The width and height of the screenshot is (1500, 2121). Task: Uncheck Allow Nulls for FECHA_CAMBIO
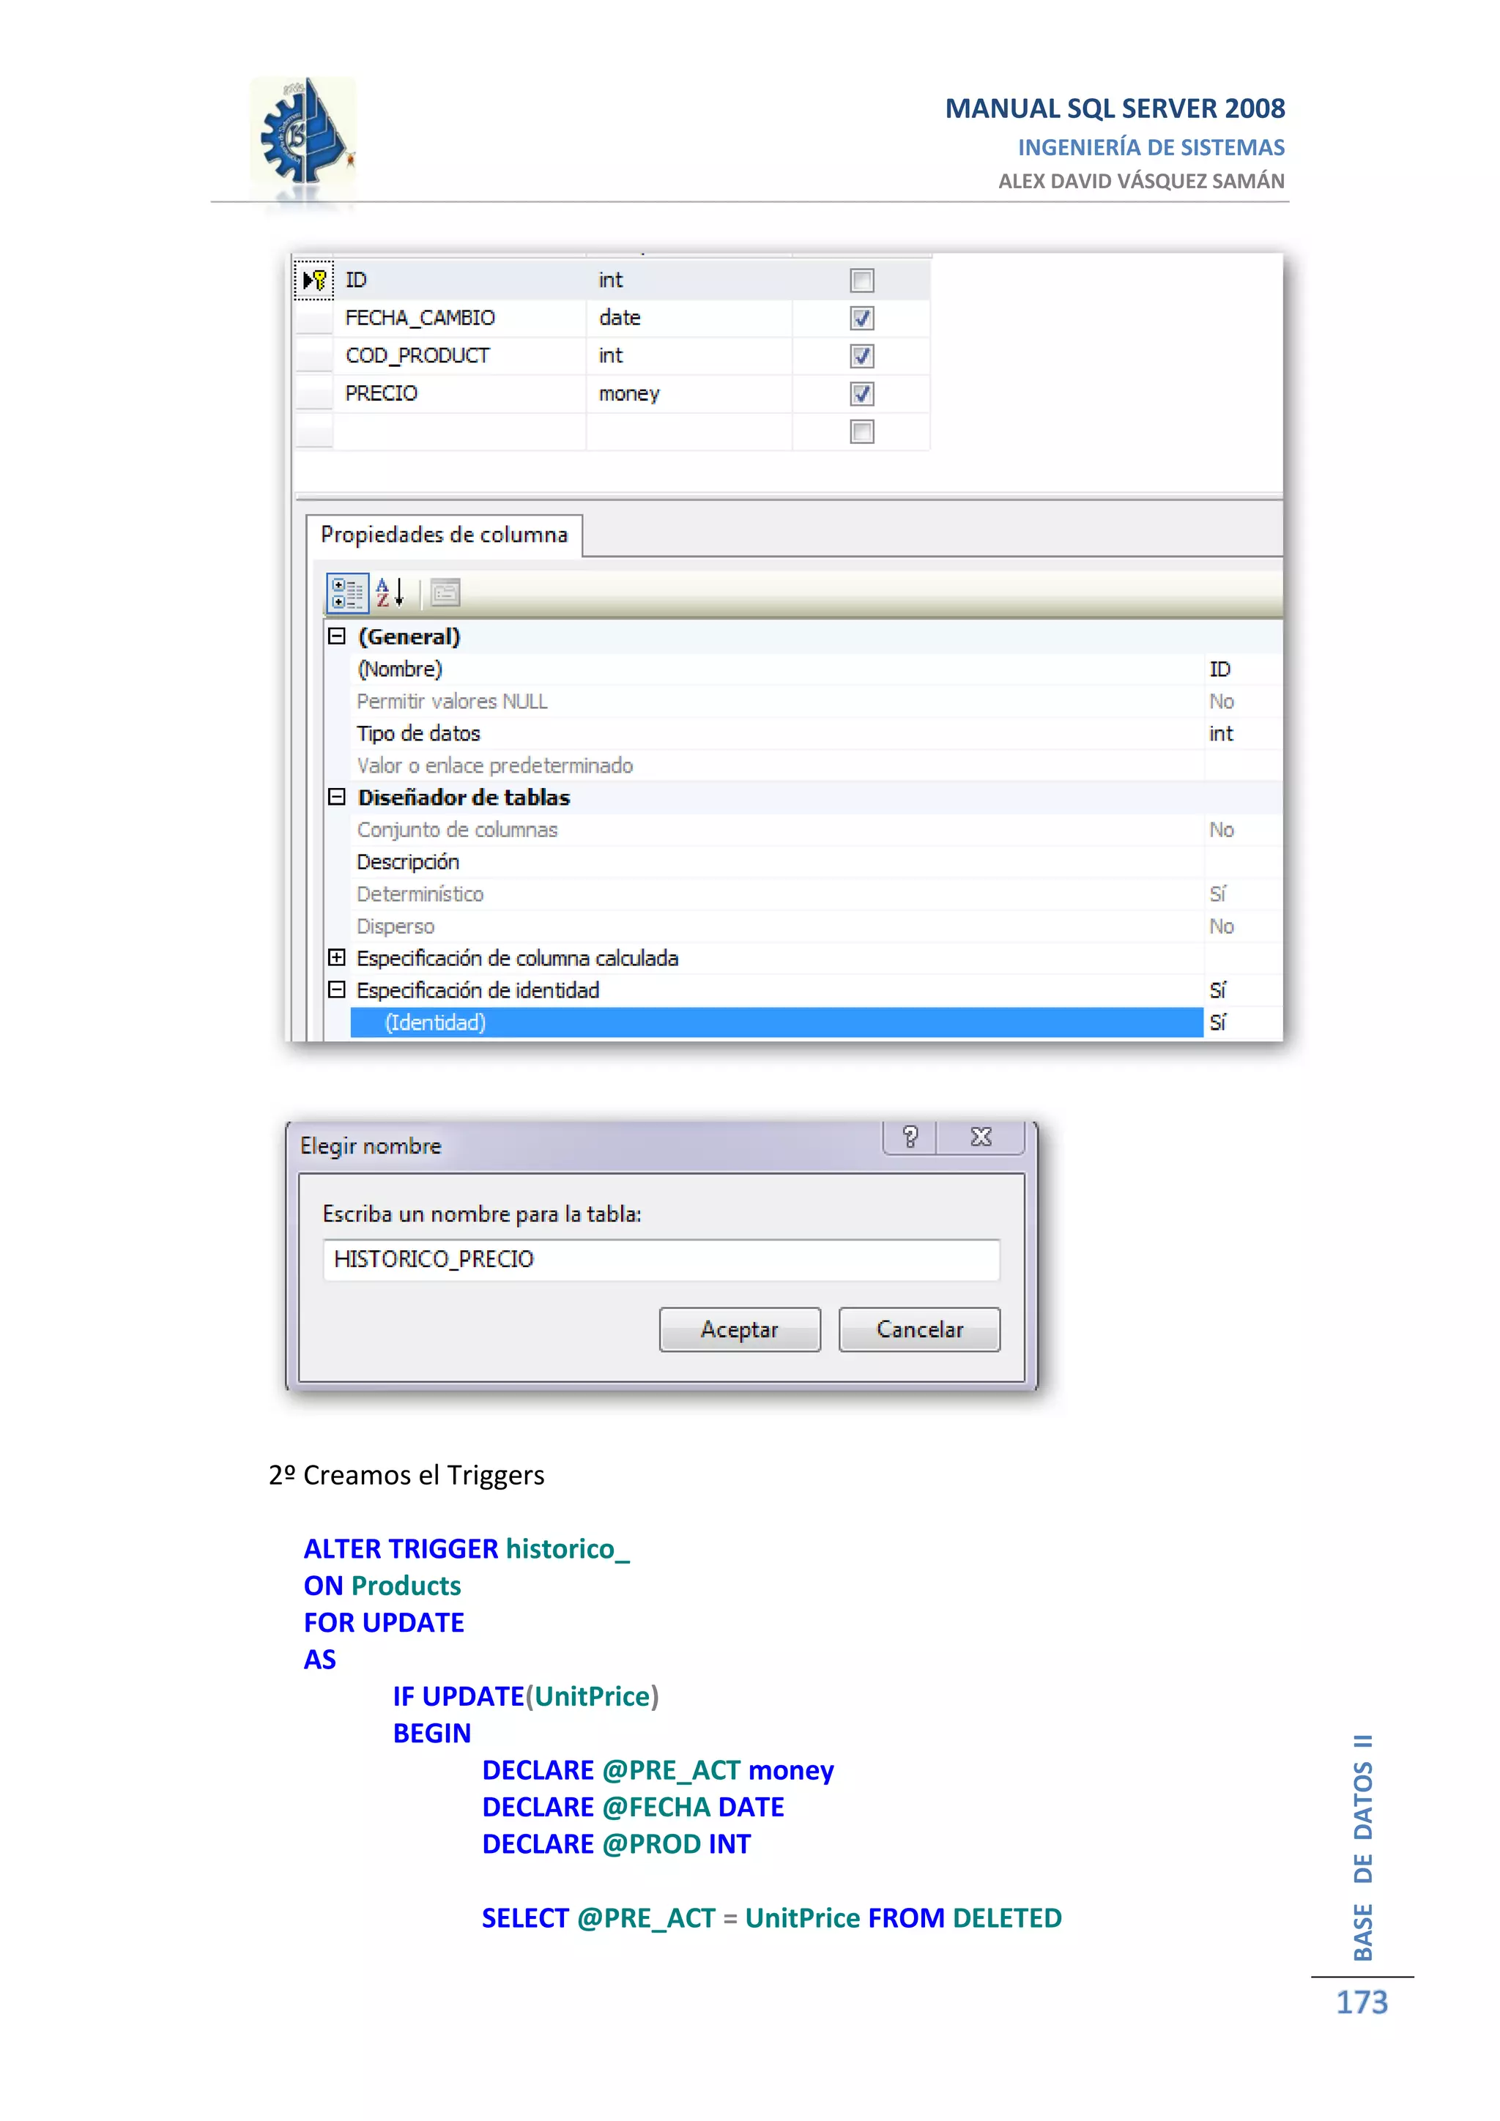(862, 318)
